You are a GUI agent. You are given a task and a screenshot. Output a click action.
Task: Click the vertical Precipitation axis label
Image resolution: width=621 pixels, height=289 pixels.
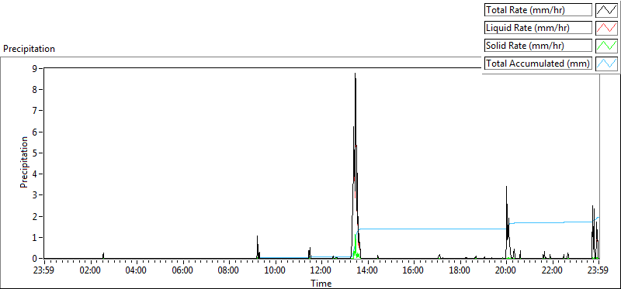(24, 162)
